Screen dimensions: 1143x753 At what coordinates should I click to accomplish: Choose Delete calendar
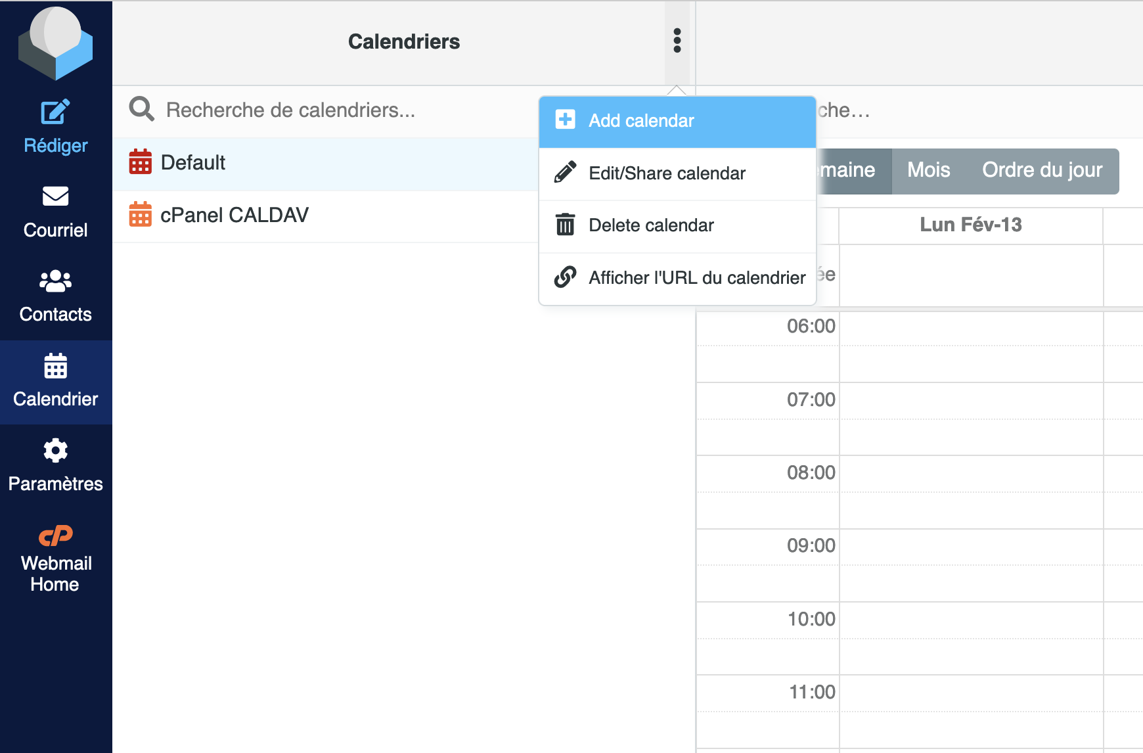[677, 225]
